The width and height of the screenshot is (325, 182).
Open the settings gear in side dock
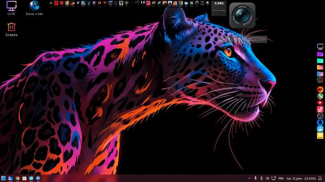click(320, 80)
